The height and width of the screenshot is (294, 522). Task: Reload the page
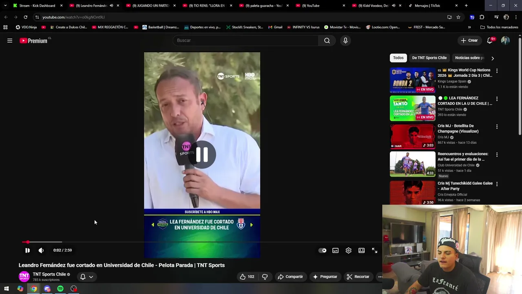(25, 17)
